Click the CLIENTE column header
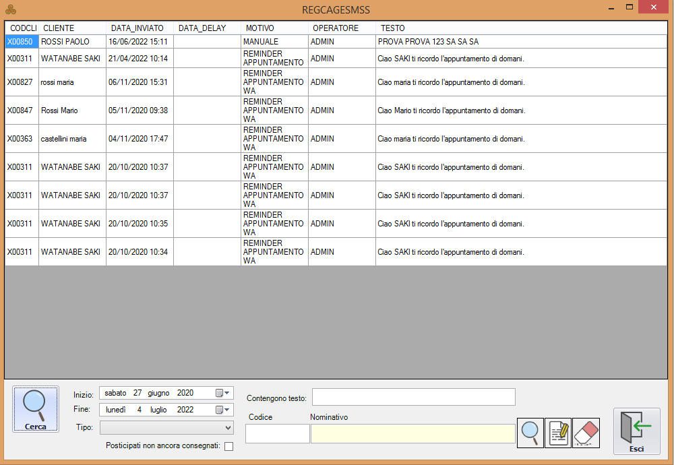The height and width of the screenshot is (465, 674). (59, 28)
